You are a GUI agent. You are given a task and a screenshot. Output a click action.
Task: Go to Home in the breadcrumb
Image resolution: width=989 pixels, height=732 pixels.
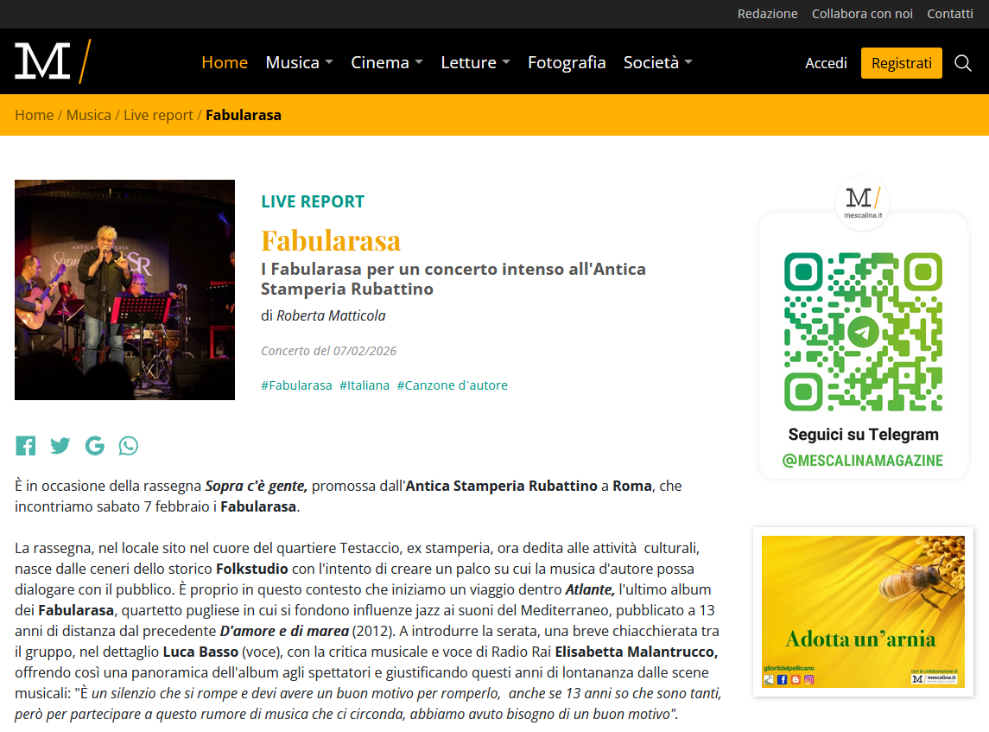34,115
